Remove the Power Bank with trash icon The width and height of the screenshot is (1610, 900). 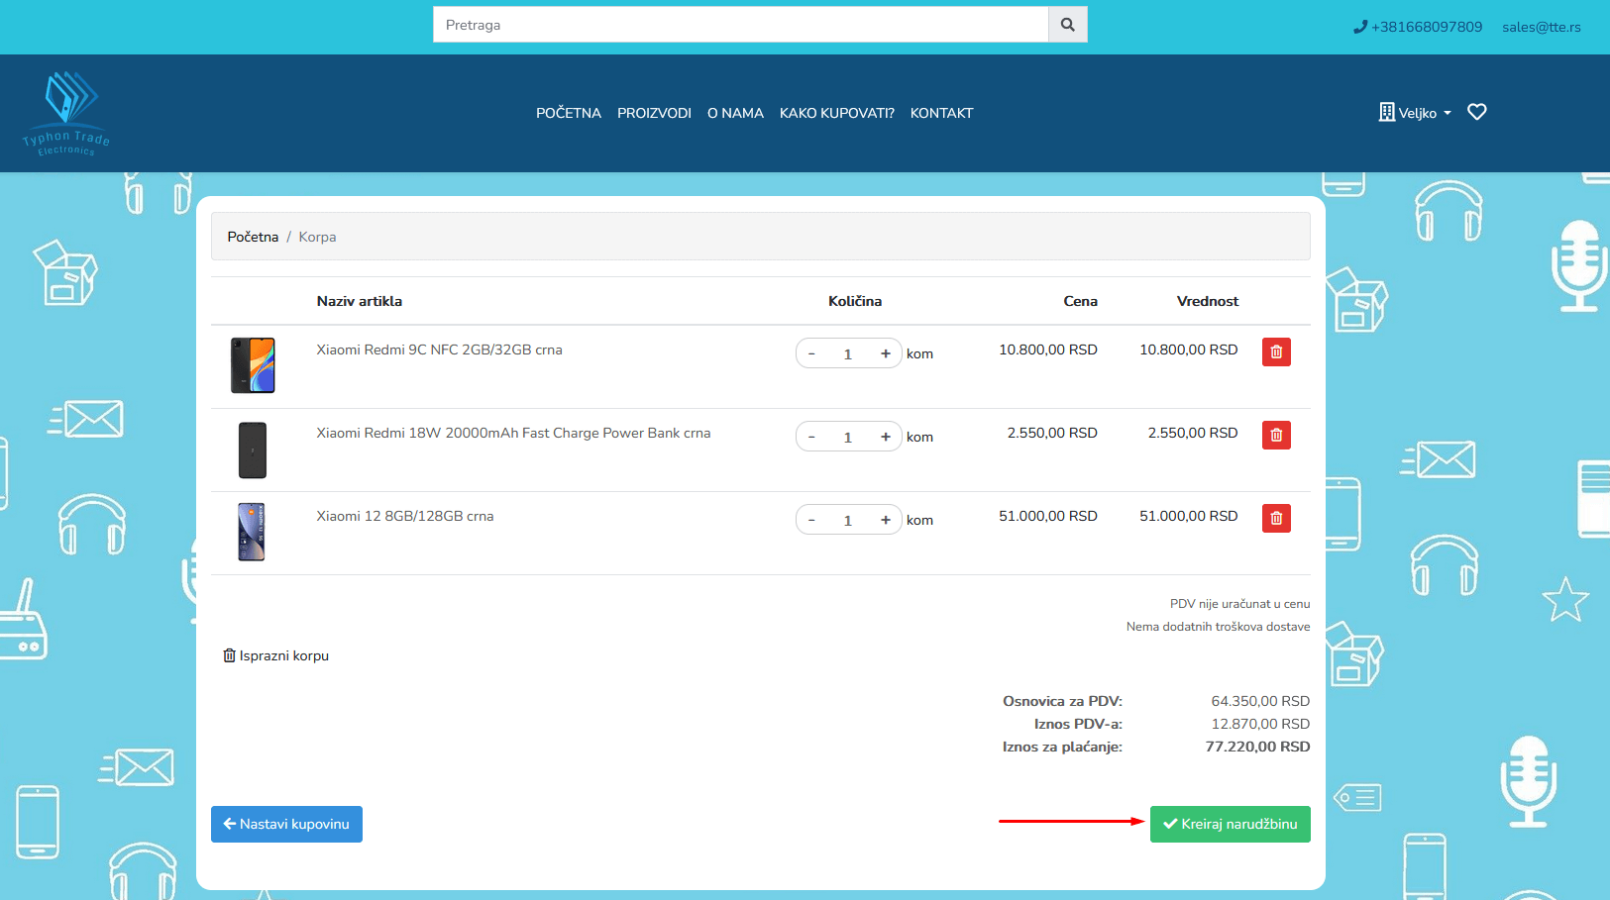(1276, 436)
